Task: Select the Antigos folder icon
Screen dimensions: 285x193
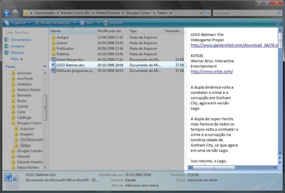Action: click(x=53, y=37)
